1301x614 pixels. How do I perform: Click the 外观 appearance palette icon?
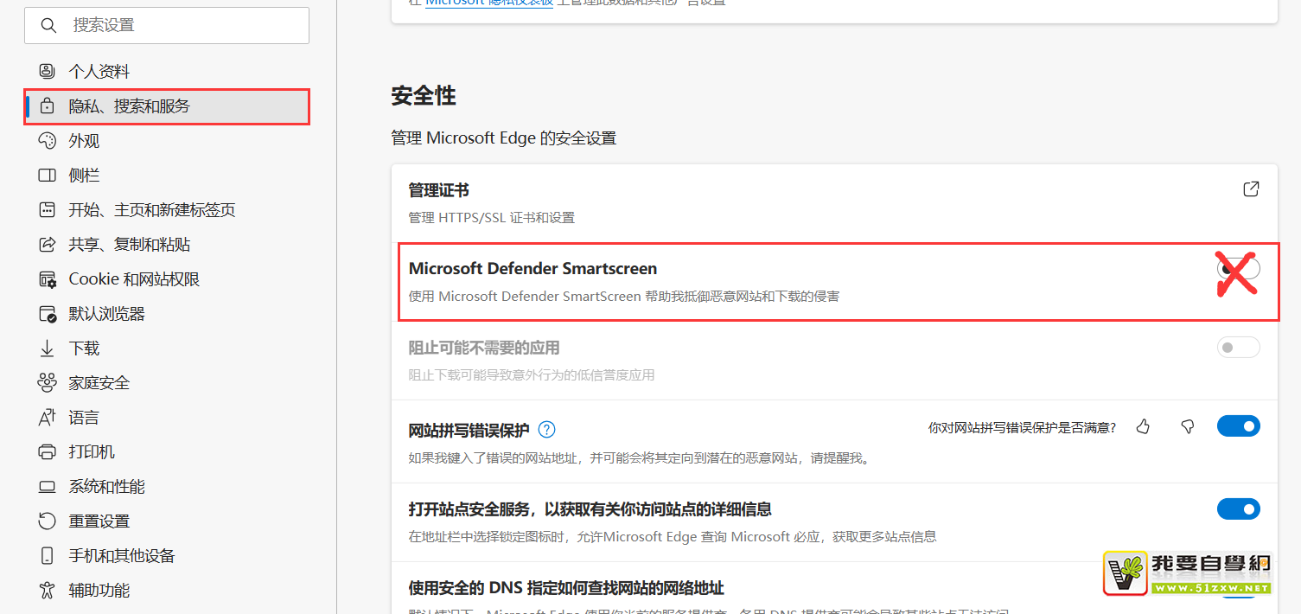(x=48, y=141)
